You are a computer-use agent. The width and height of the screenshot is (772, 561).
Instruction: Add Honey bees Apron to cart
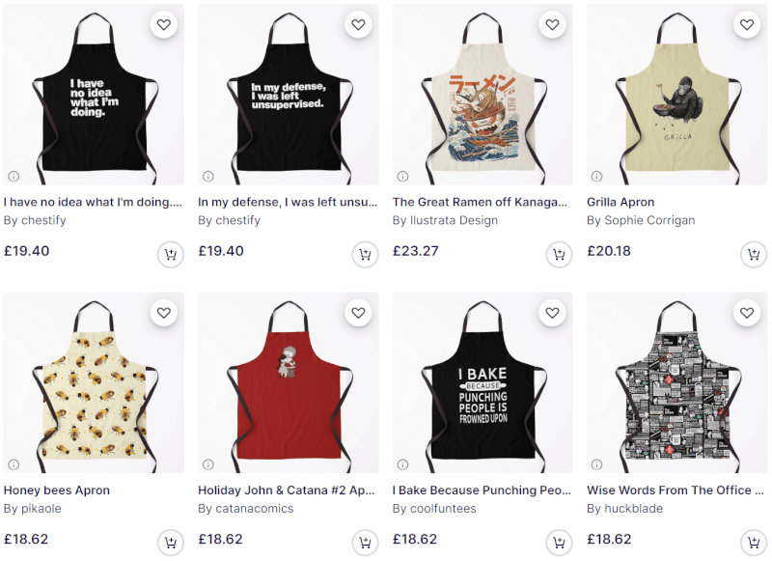pyautogui.click(x=171, y=543)
